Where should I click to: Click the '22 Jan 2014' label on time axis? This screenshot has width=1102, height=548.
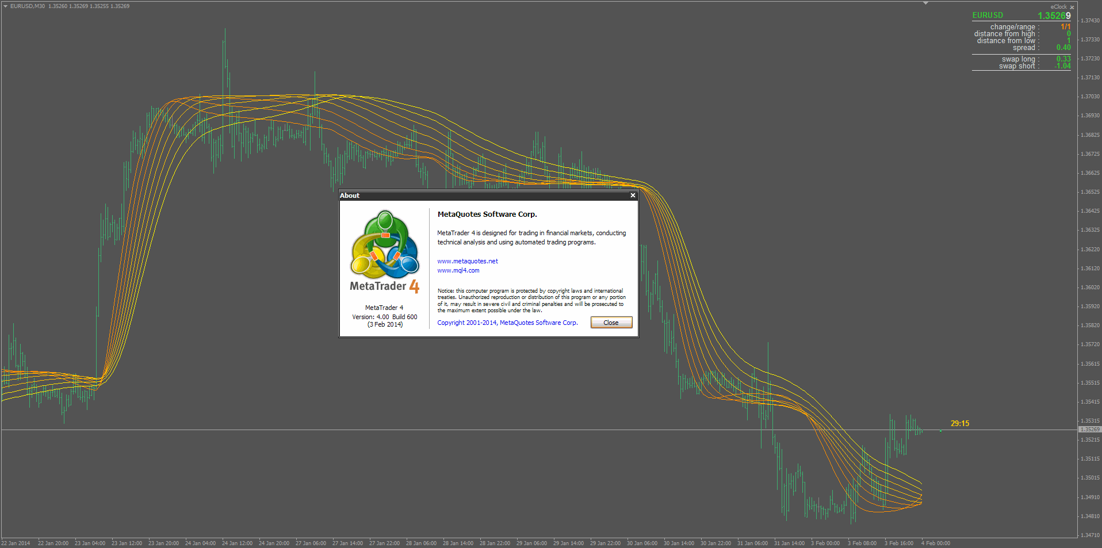[x=16, y=543]
